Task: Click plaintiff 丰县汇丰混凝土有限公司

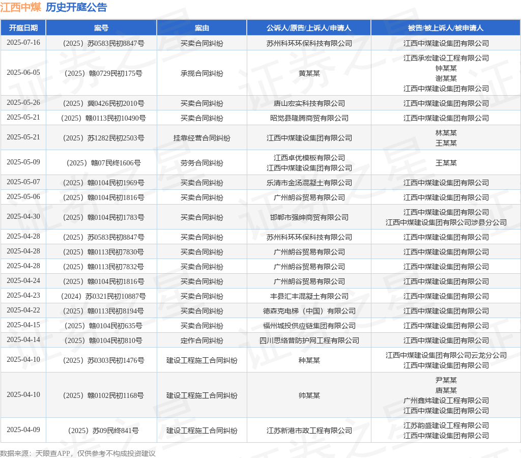Action: click(309, 296)
